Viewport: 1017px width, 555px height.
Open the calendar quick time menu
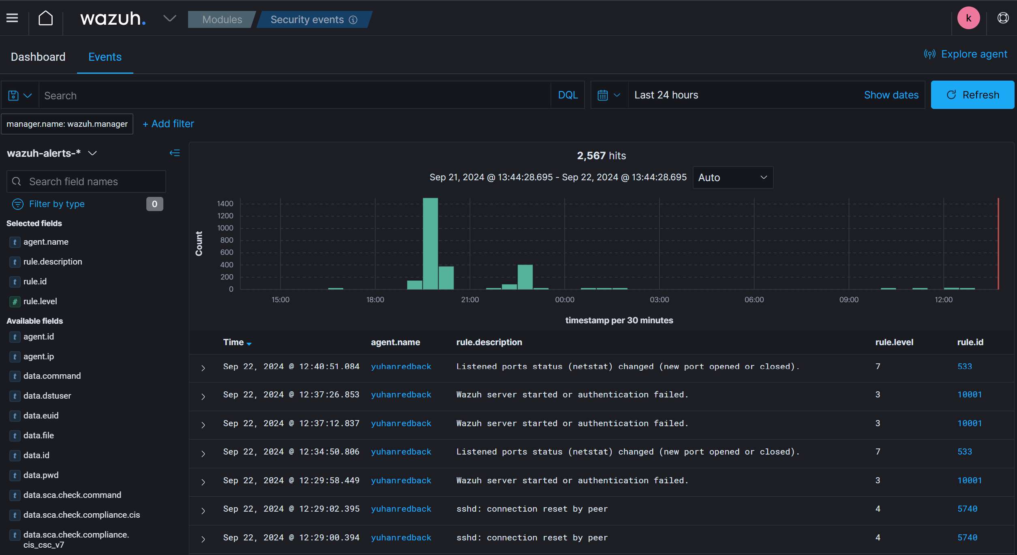[609, 95]
